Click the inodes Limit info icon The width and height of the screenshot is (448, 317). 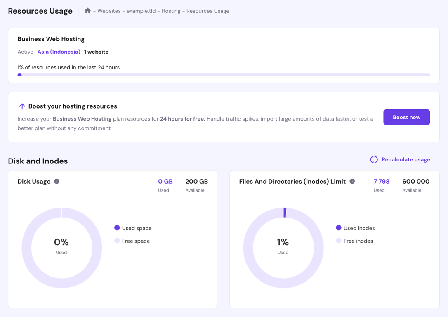(x=352, y=181)
